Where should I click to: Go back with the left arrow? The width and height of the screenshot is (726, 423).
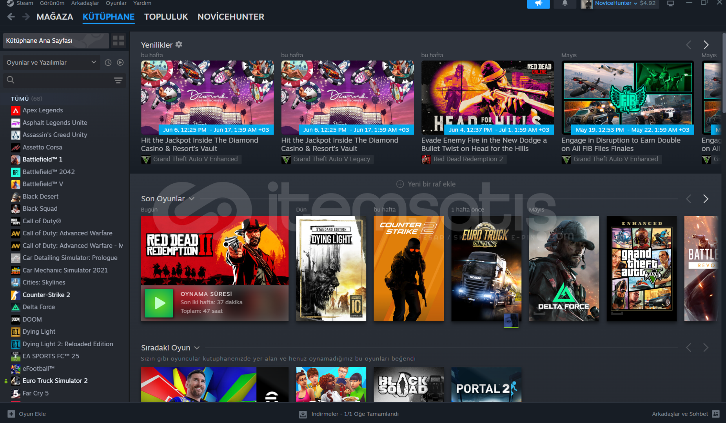click(11, 17)
